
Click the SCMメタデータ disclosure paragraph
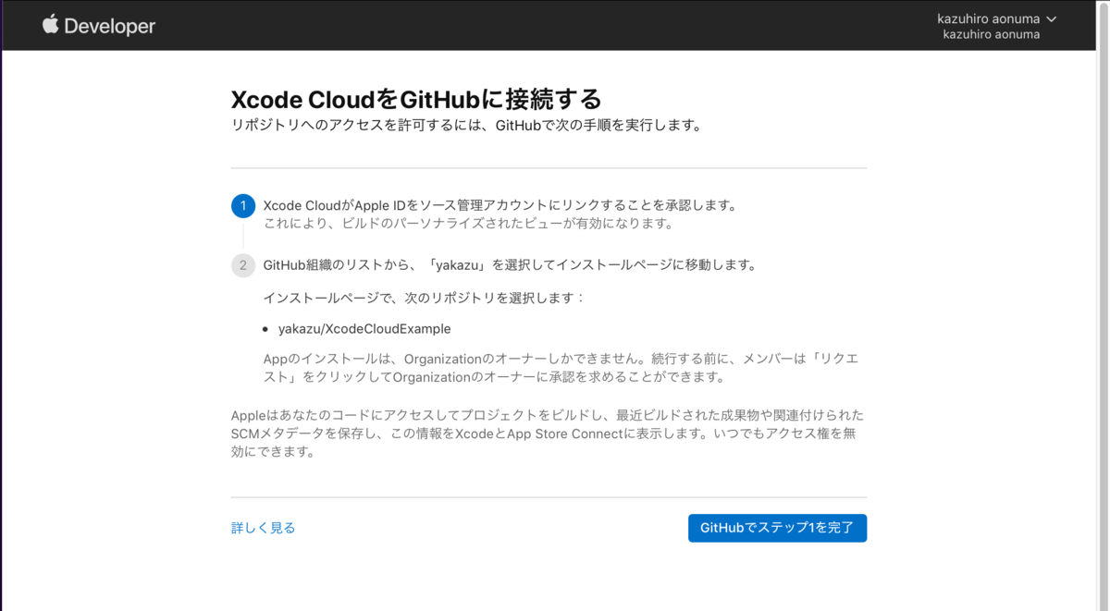548,434
